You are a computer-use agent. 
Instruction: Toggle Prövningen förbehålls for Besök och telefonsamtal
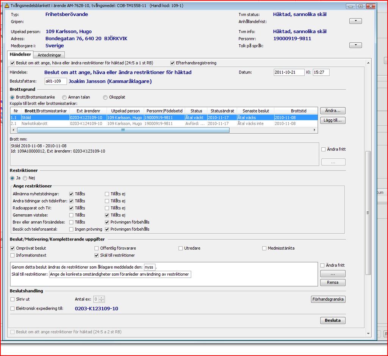pos(107,230)
